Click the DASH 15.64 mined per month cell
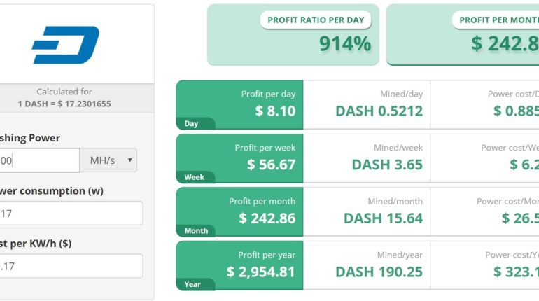 point(367,212)
